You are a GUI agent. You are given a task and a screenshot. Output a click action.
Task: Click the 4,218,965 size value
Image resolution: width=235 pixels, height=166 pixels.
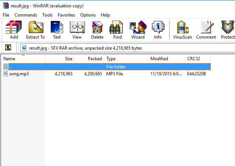point(64,74)
